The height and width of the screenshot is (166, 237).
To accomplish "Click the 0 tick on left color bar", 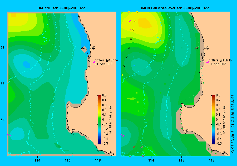I will (x=103, y=119).
